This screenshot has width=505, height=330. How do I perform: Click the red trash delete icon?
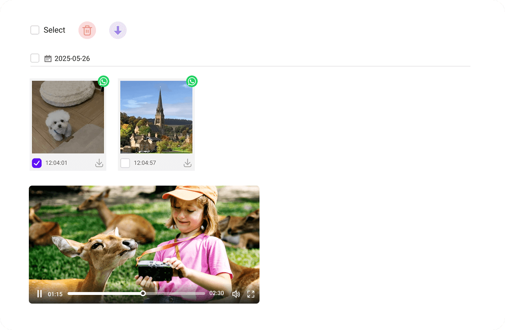click(x=87, y=30)
